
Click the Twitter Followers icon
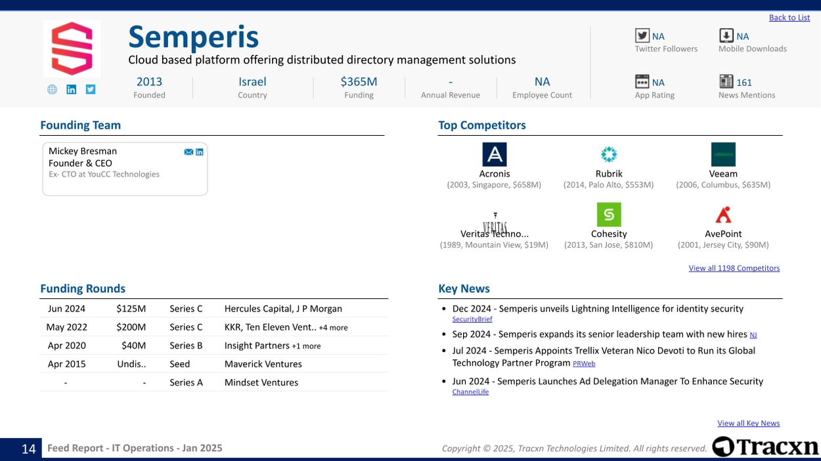tap(642, 35)
